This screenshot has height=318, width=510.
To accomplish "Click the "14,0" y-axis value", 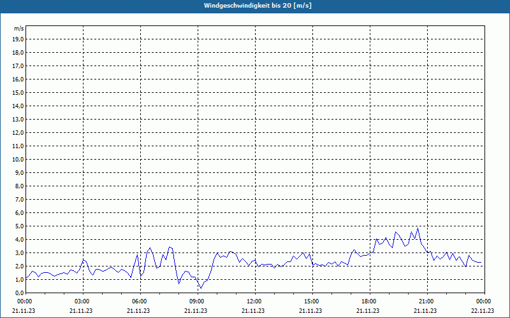I will [18, 106].
